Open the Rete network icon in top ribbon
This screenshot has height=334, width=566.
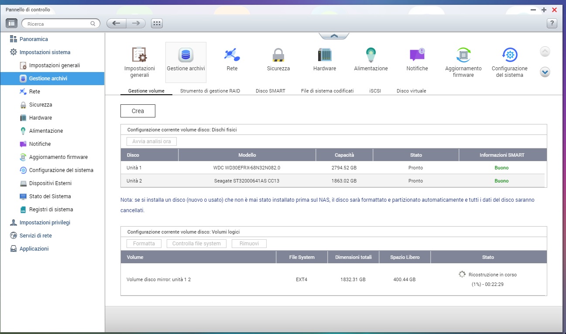tap(232, 55)
